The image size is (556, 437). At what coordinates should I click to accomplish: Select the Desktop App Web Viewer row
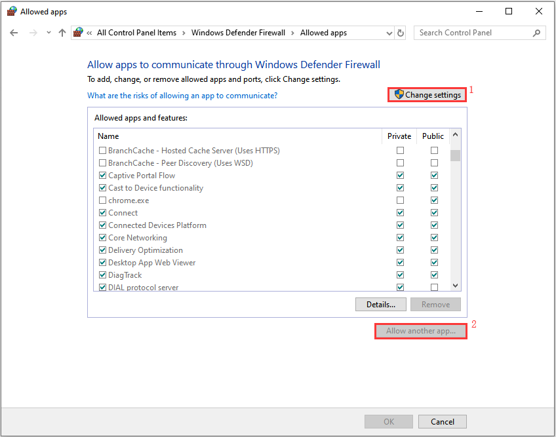pos(271,262)
